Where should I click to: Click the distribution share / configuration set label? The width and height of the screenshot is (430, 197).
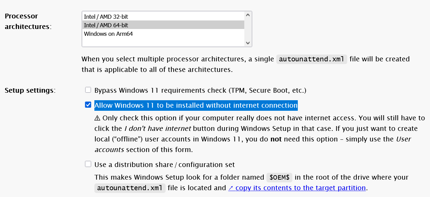(165, 165)
